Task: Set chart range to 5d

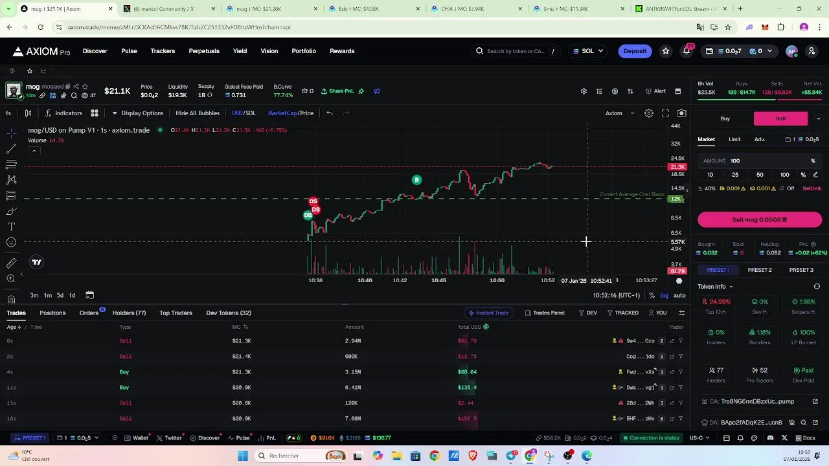Action: (60, 295)
